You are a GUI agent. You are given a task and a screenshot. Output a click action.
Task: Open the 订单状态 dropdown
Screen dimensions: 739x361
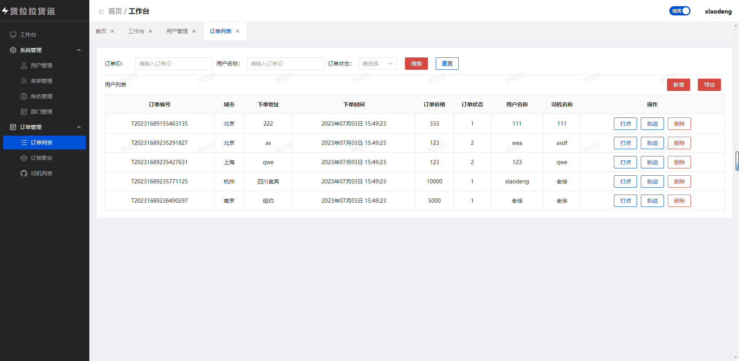[x=378, y=64]
